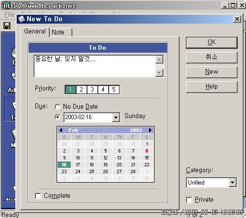Select February 10 in the calendar
246x218 pixels.
tap(78, 157)
